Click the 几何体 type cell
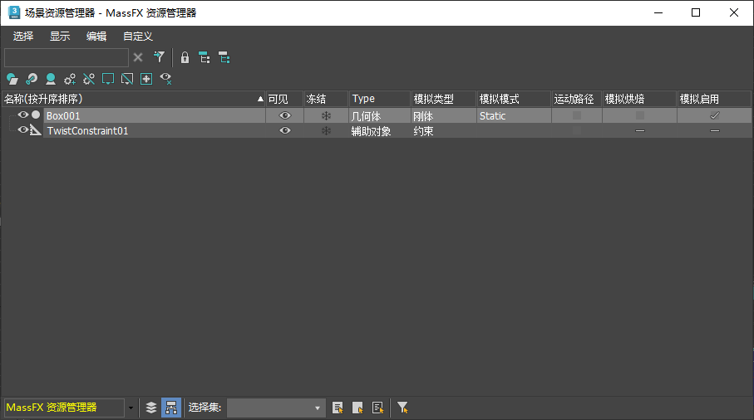This screenshot has width=754, height=420. [x=380, y=115]
